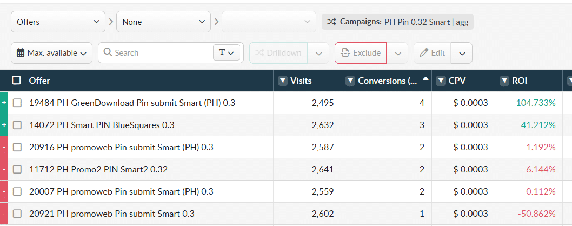Screen dimensions: 572x226
Task: Click the filter icon on Visits column
Action: [282, 81]
